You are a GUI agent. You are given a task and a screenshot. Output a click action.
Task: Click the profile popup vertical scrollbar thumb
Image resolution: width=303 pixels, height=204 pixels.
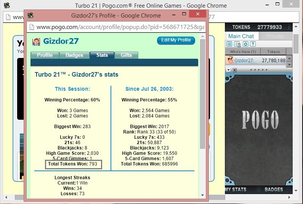(x=202, y=94)
